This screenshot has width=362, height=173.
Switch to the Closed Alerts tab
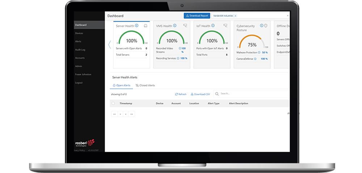point(145,85)
